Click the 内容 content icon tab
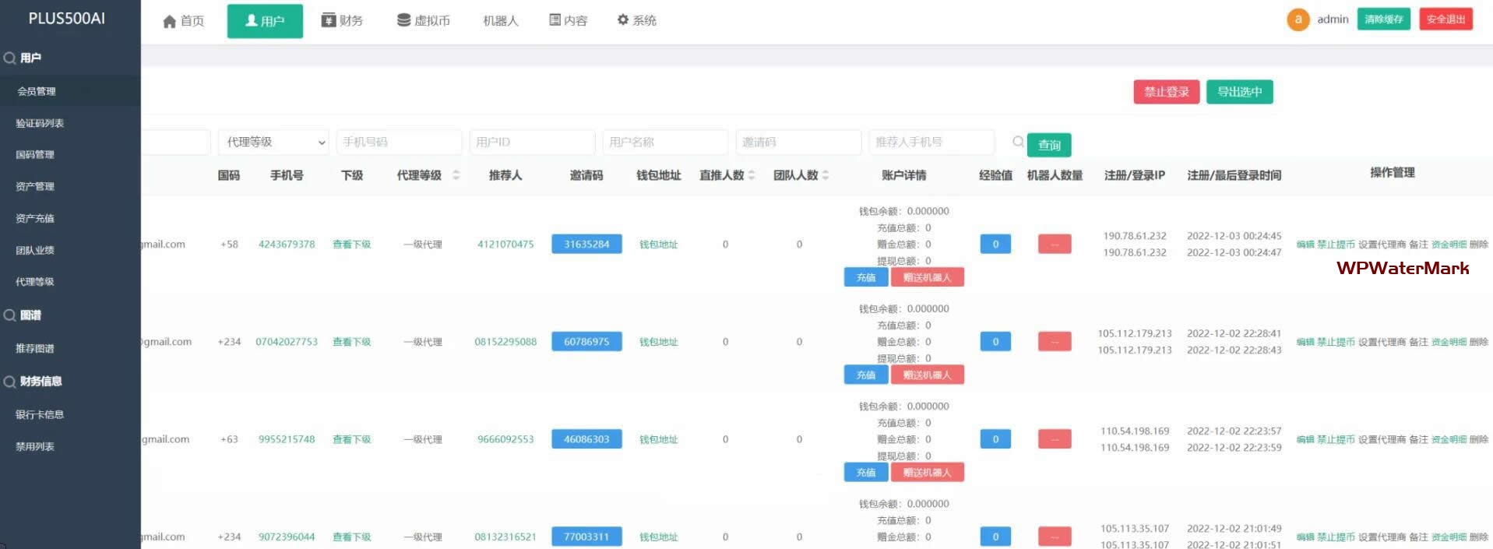The height and width of the screenshot is (549, 1493). coord(555,20)
